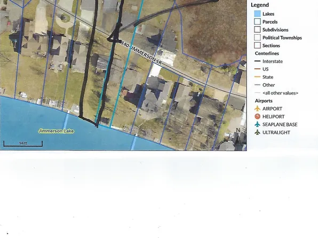The image size is (318, 238).
Task: Click the black Interstate line symbol
Action: coord(257,61)
